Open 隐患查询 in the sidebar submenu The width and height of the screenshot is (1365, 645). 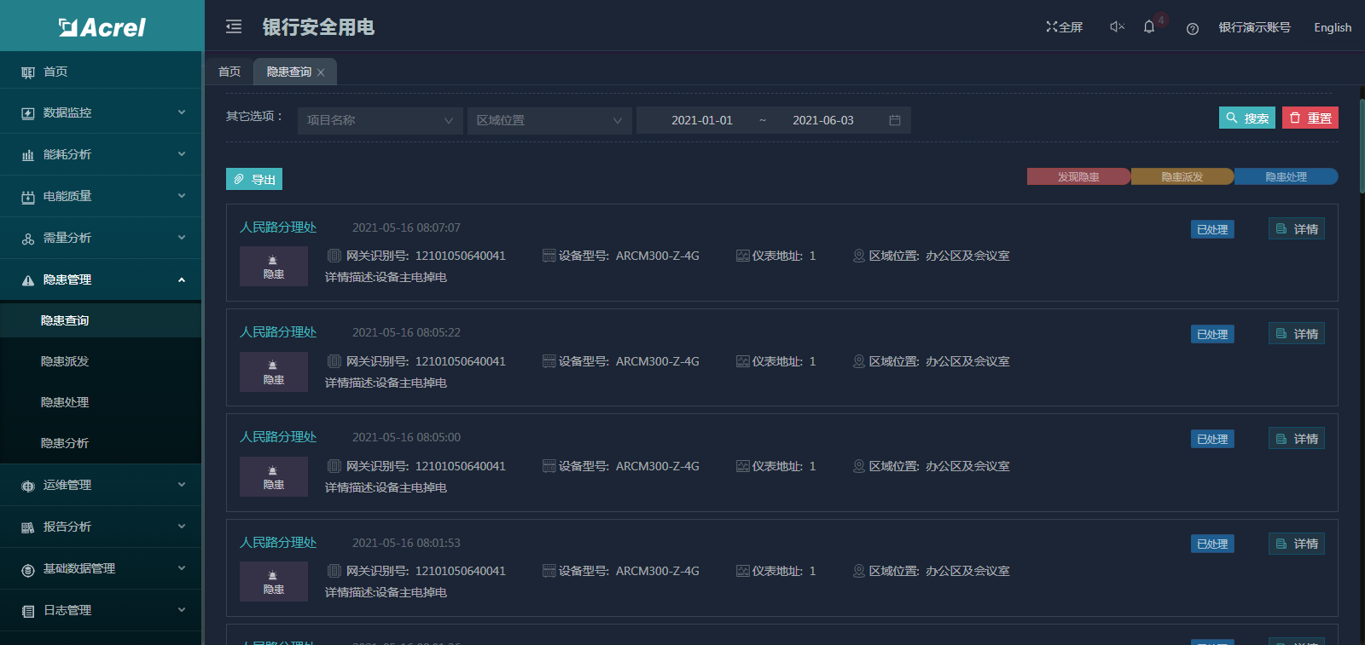tap(101, 320)
